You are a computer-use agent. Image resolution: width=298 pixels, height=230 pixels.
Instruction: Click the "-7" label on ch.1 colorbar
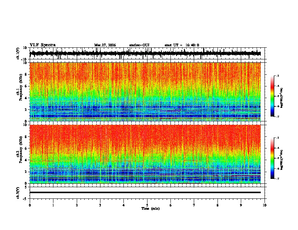tap(277, 117)
